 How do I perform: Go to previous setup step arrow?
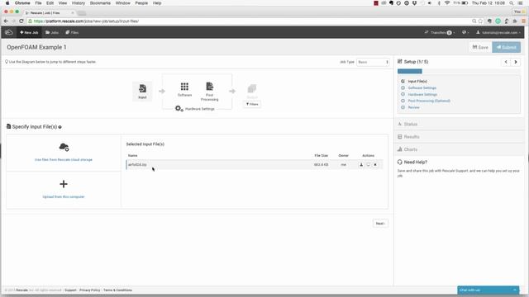[x=506, y=62]
